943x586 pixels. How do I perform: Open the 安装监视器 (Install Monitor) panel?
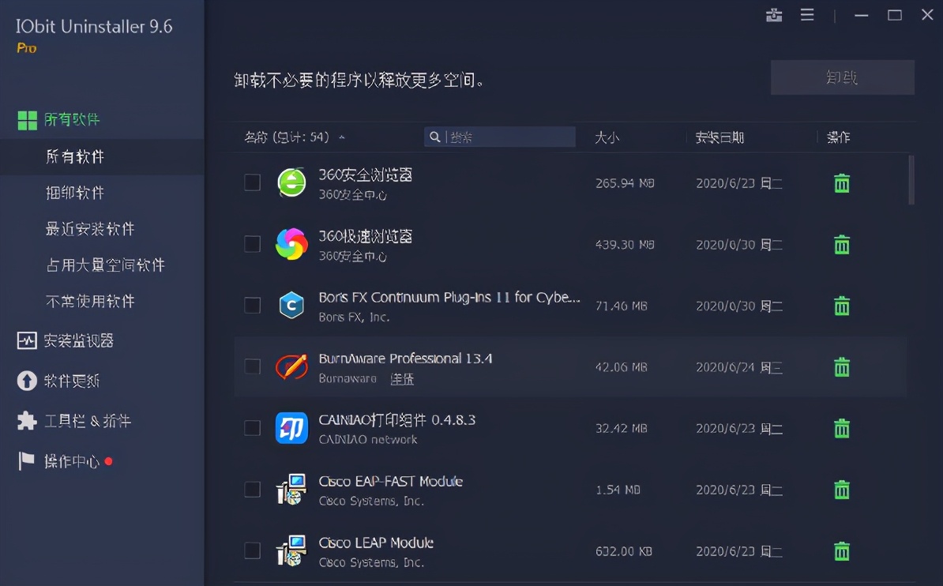62,341
